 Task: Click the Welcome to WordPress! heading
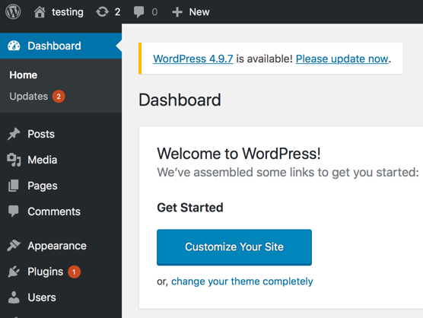point(239,154)
